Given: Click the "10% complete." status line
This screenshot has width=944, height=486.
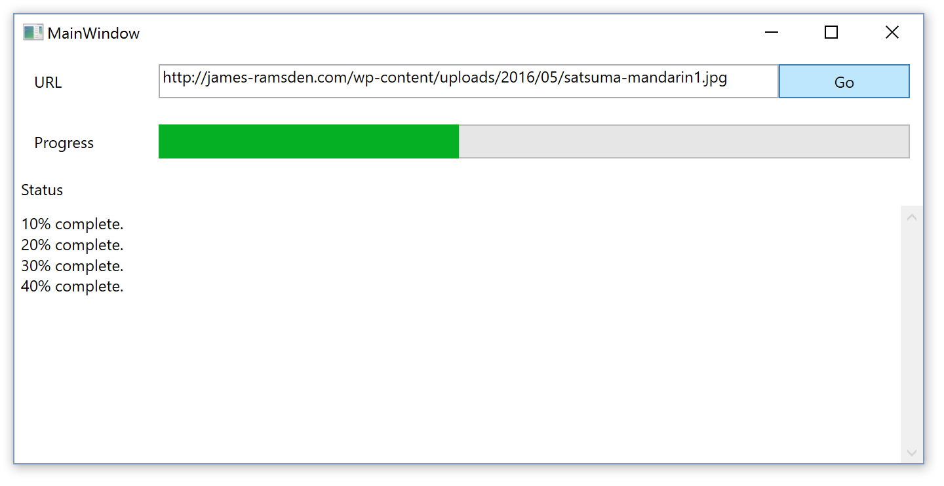Looking at the screenshot, I should click(x=72, y=224).
